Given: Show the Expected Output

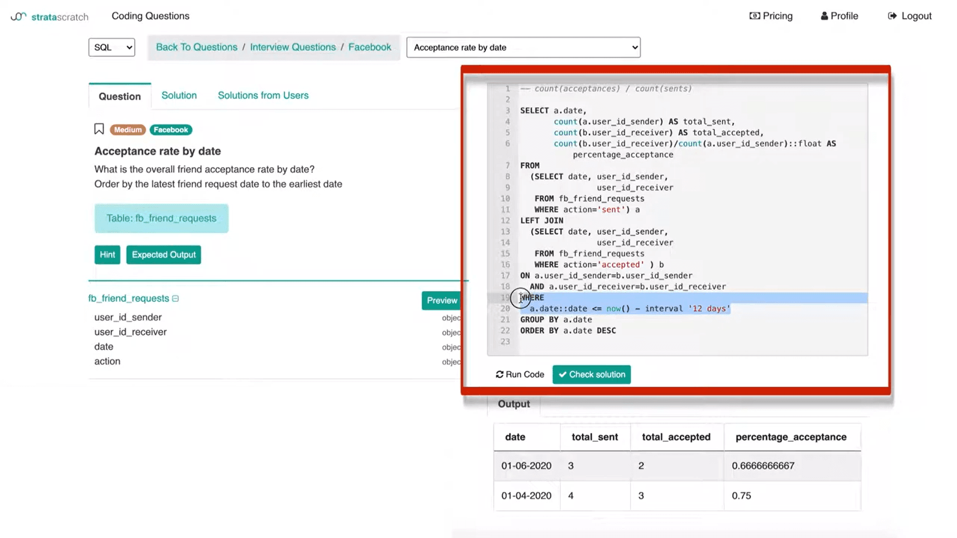Looking at the screenshot, I should pyautogui.click(x=163, y=255).
